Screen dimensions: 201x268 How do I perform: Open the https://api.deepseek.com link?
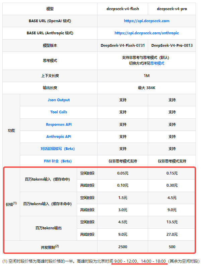(146, 21)
